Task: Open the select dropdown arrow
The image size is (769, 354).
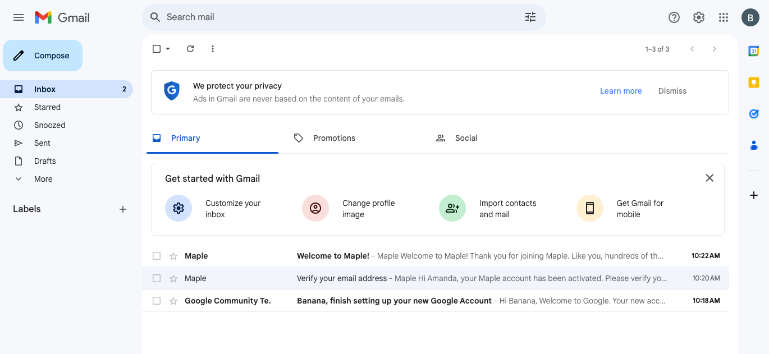Action: point(168,49)
